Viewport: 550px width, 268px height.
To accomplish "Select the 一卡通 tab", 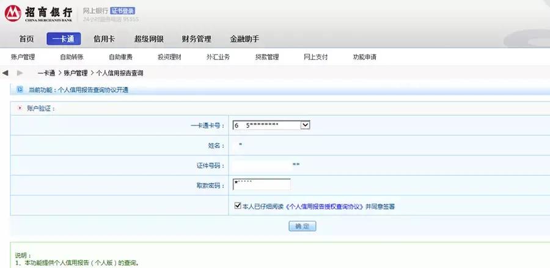I will (x=64, y=39).
